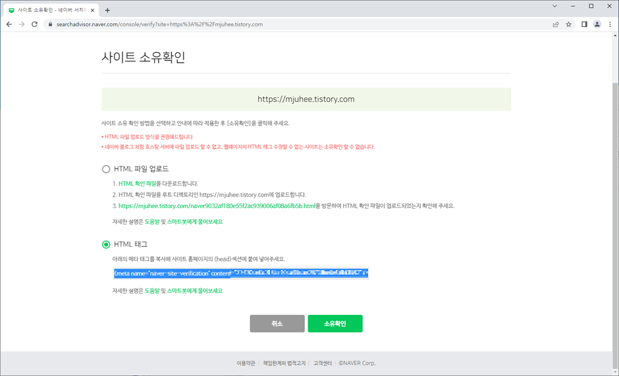The width and height of the screenshot is (619, 376).
Task: Open tab search chevron in title bar
Action: pos(554,6)
